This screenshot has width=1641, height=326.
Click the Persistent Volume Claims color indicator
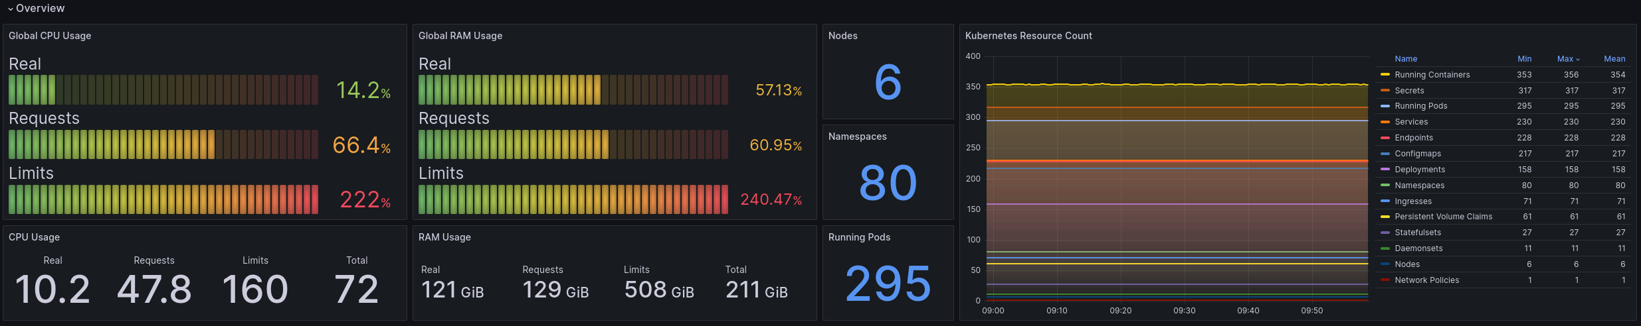(1385, 217)
